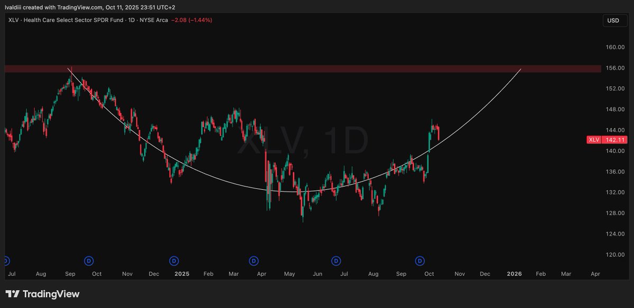Click the Dec label just before 2026
The image size is (634, 308).
pyautogui.click(x=485, y=274)
